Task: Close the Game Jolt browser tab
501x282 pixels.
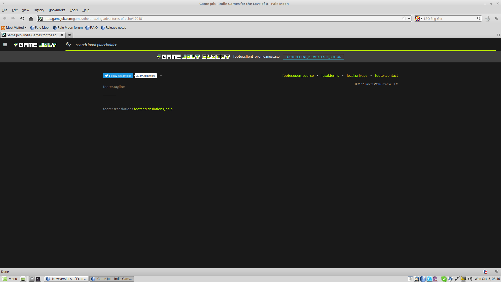Action: 62,35
